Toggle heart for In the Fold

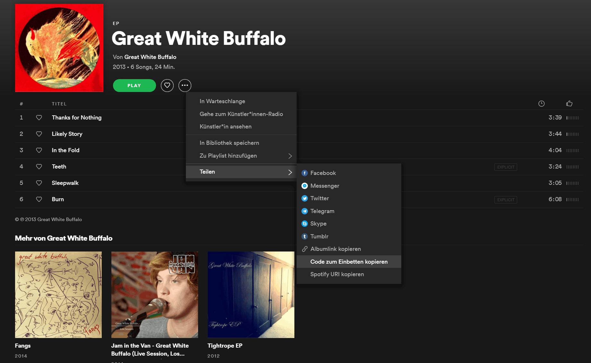(39, 150)
